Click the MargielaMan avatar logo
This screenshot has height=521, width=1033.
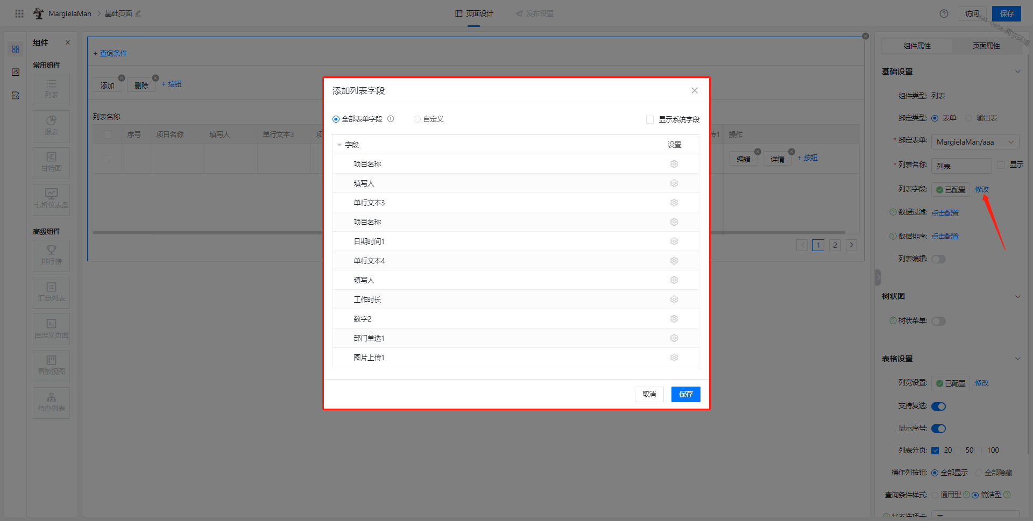pos(39,13)
